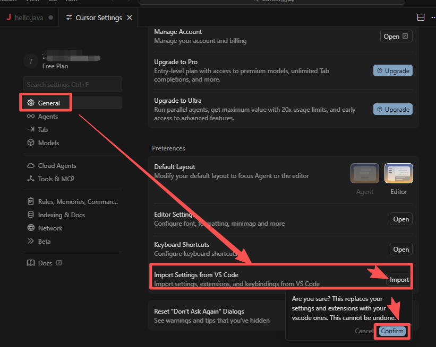
Task: Select the Agent default layout thumbnail
Action: 364,173
